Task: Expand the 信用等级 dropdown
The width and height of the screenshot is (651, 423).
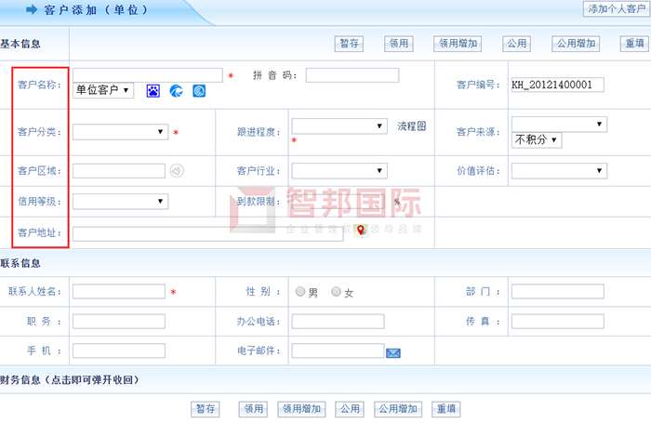Action: pos(120,202)
